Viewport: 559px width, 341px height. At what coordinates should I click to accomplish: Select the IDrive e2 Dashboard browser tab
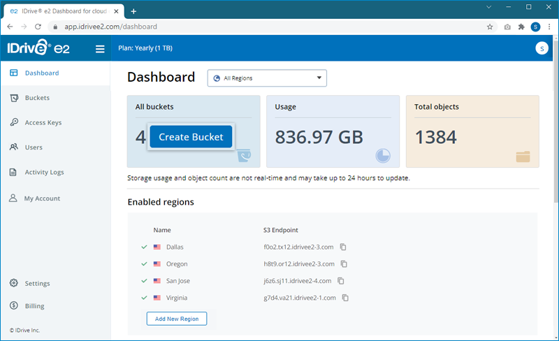[64, 11]
